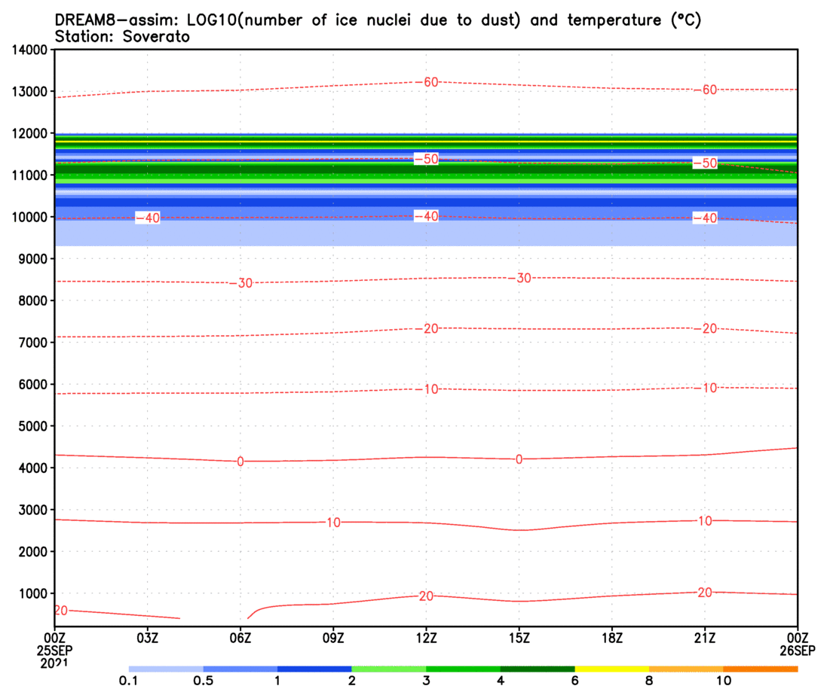The image size is (827, 698).
Task: Click the -30 contour label above 06Z
Action: click(241, 283)
